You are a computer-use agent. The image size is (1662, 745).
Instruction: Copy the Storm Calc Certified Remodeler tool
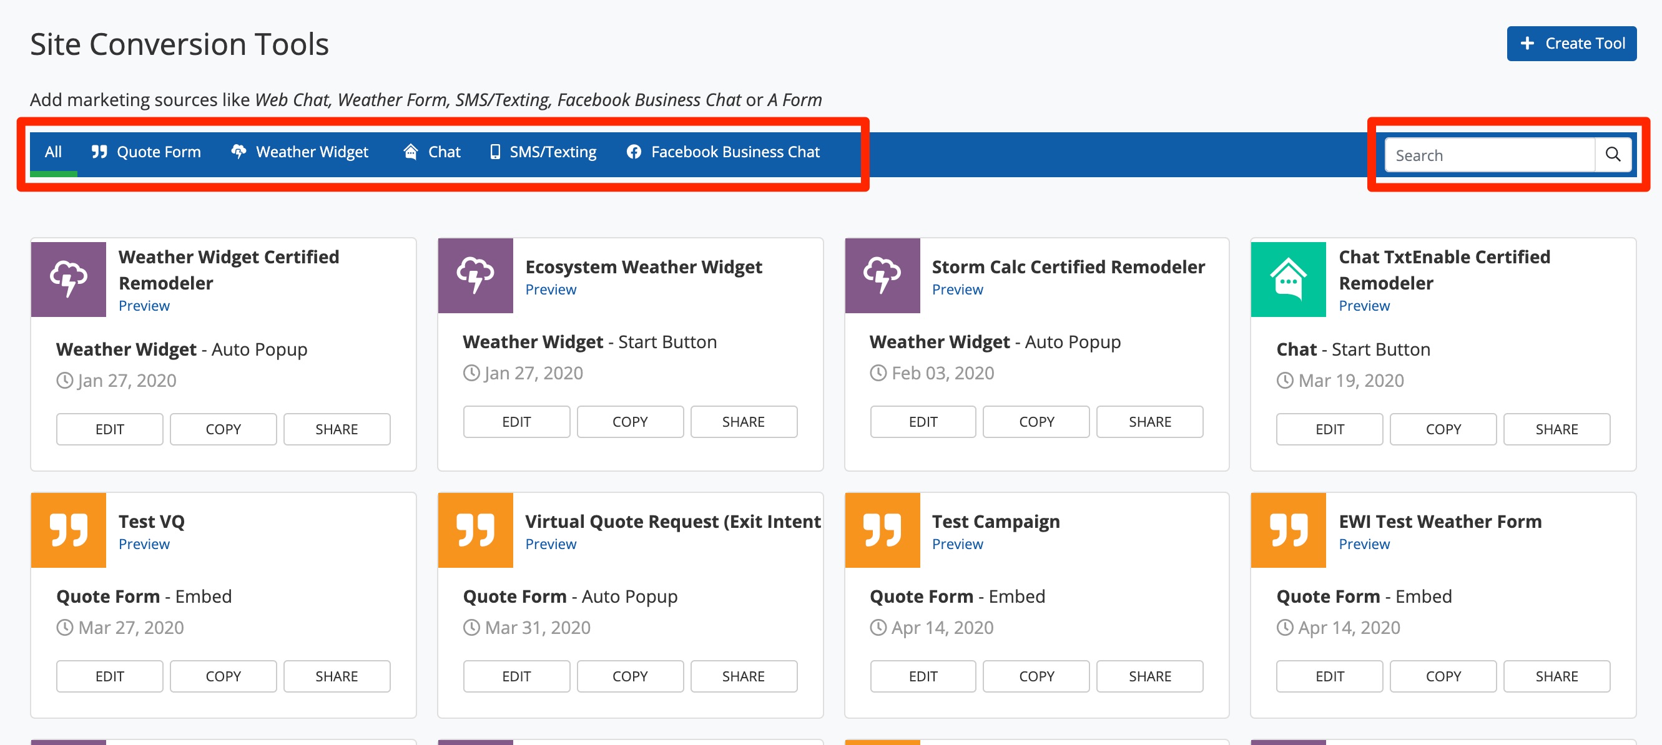[1036, 422]
